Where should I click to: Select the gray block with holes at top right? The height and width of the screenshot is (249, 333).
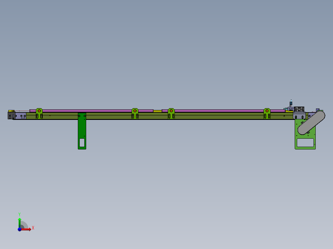click(299, 109)
